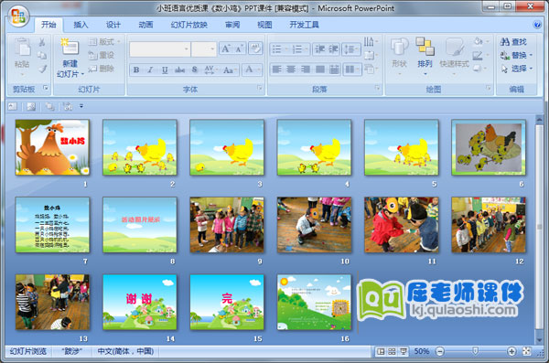Click the Cut scissors icon
The height and width of the screenshot is (363, 549).
[x=42, y=42]
